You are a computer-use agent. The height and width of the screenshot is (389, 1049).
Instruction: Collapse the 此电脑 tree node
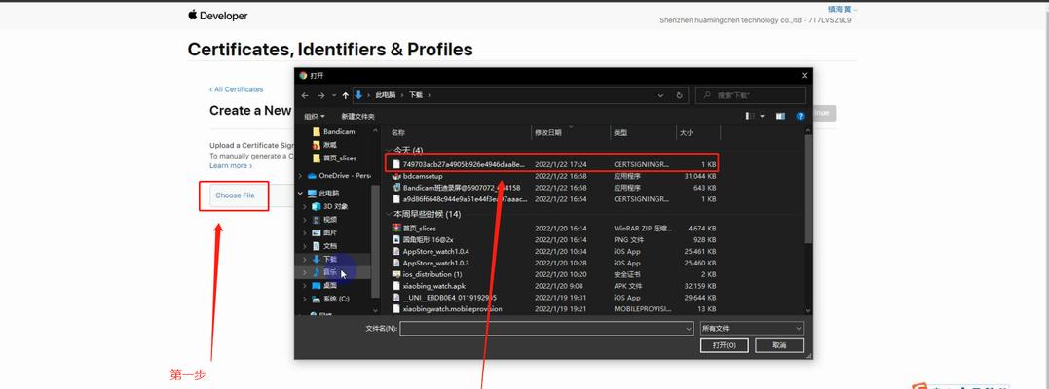(300, 194)
